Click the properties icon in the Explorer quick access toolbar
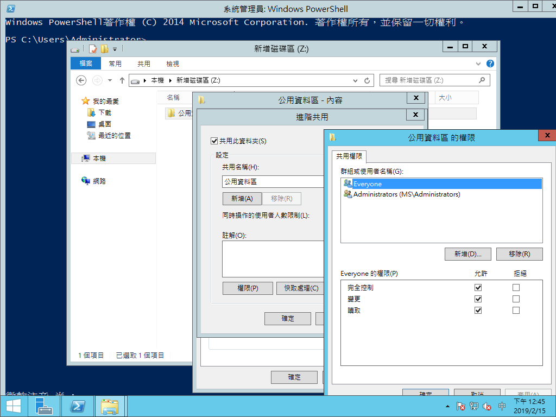 pyautogui.click(x=92, y=48)
